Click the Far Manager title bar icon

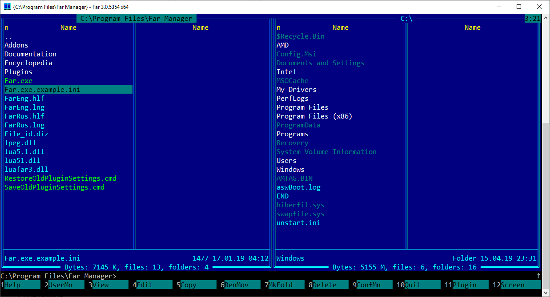click(7, 7)
